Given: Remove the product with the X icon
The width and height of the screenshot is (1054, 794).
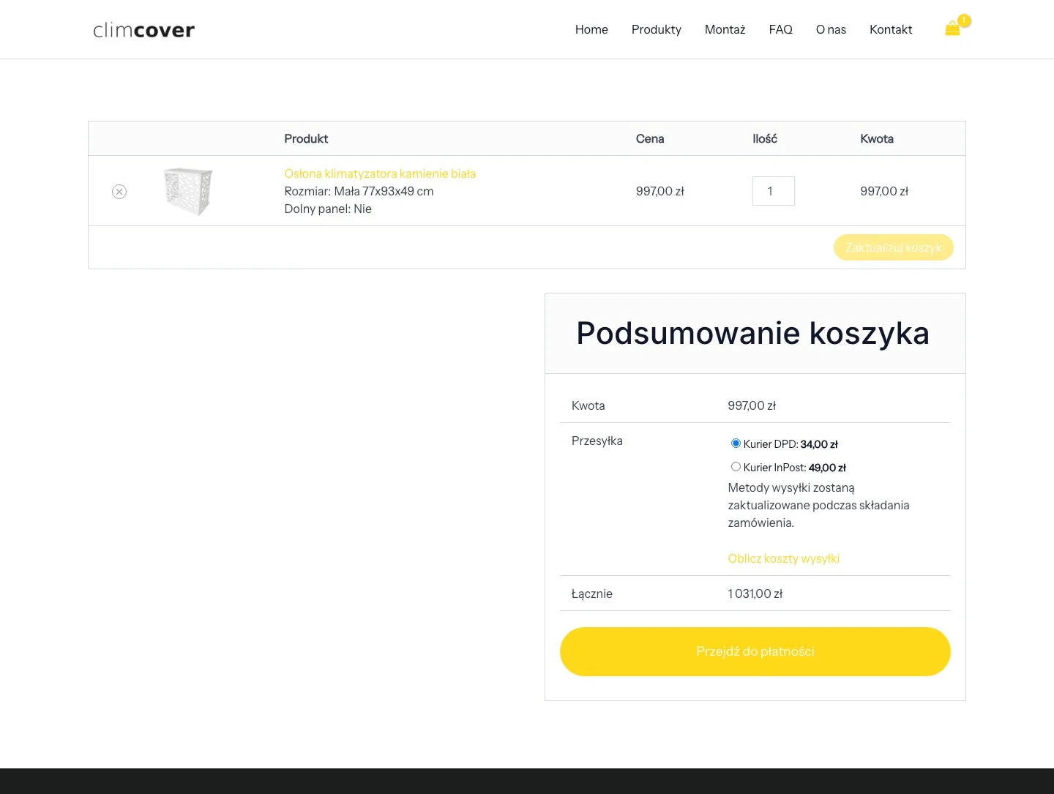Looking at the screenshot, I should pos(119,192).
